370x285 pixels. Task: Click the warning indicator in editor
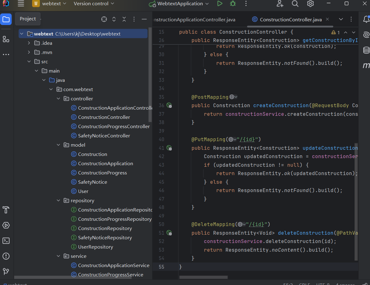coord(335,32)
